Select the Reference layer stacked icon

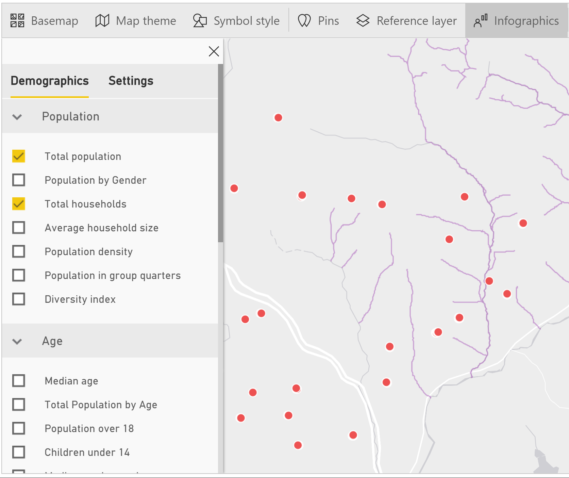[x=363, y=20]
